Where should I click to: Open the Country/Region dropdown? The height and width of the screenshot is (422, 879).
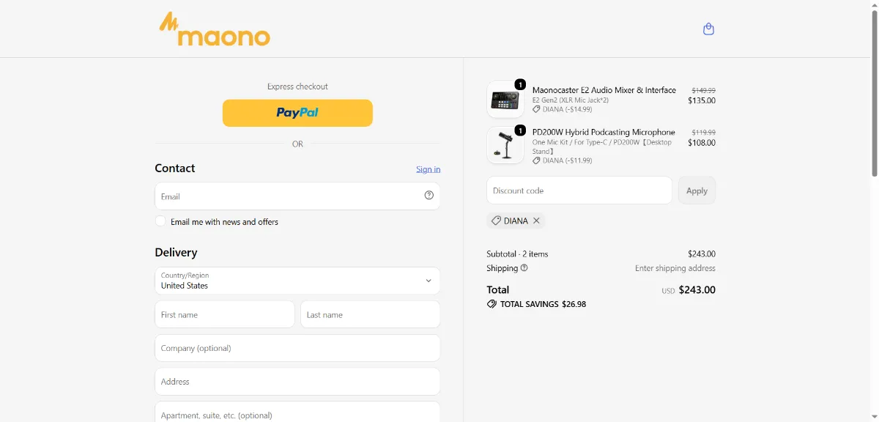297,281
